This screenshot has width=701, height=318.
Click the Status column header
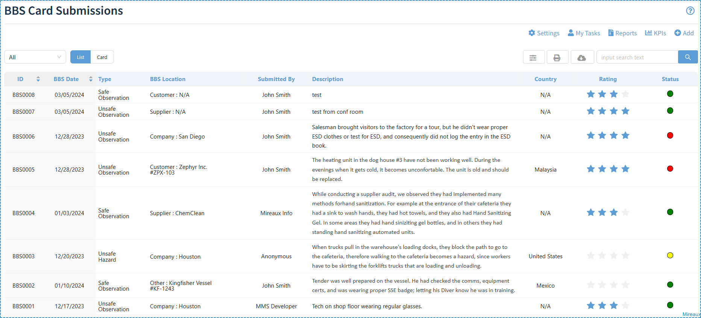670,79
